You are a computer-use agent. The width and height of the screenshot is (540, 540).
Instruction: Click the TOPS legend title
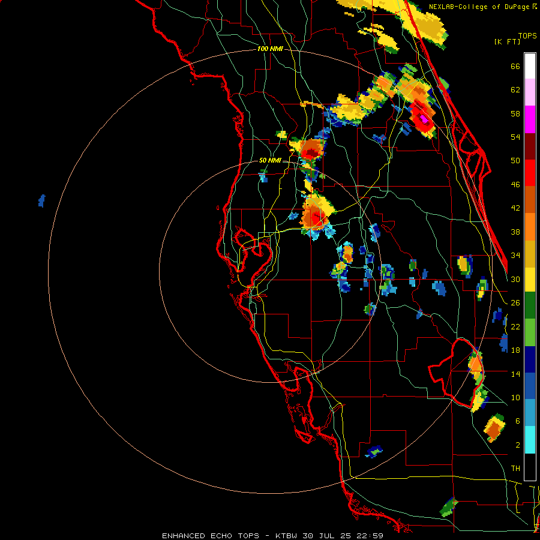pyautogui.click(x=527, y=35)
